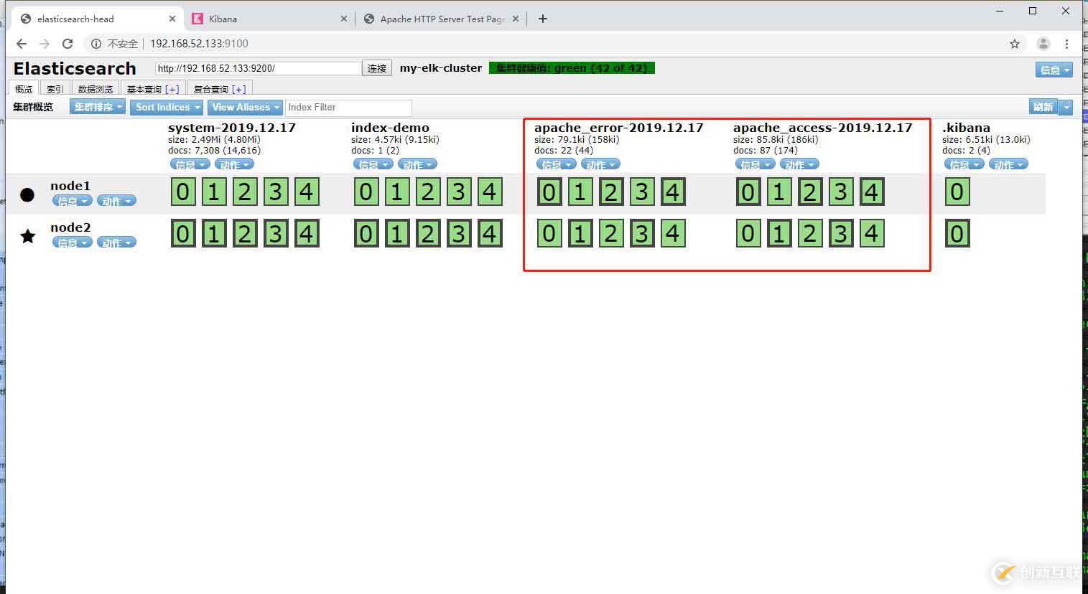
Task: Open refresh interval dropdown arrow
Action: click(1066, 107)
